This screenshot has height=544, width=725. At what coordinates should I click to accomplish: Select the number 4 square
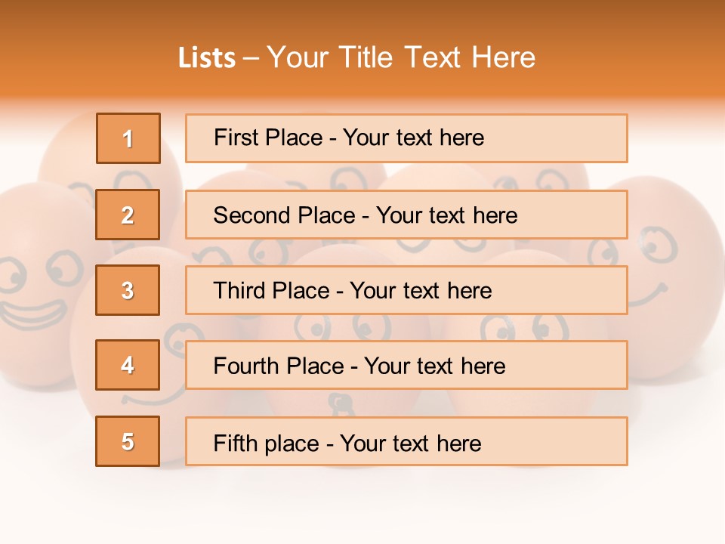coord(128,365)
